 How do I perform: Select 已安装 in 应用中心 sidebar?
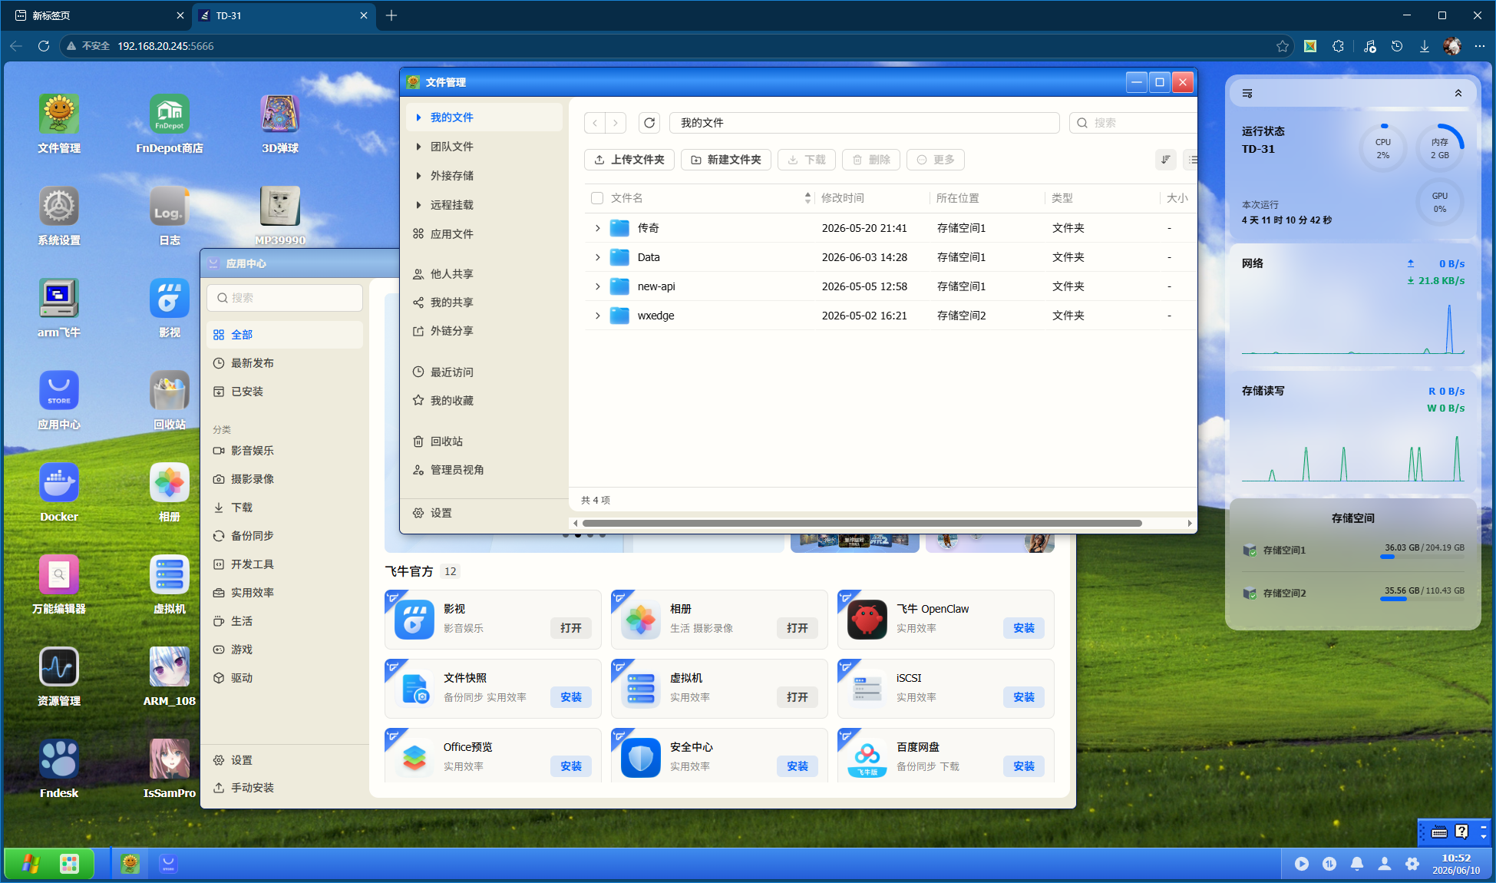[285, 392]
